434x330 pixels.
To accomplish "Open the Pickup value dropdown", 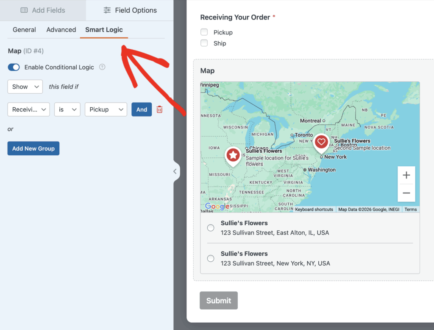I will (106, 109).
